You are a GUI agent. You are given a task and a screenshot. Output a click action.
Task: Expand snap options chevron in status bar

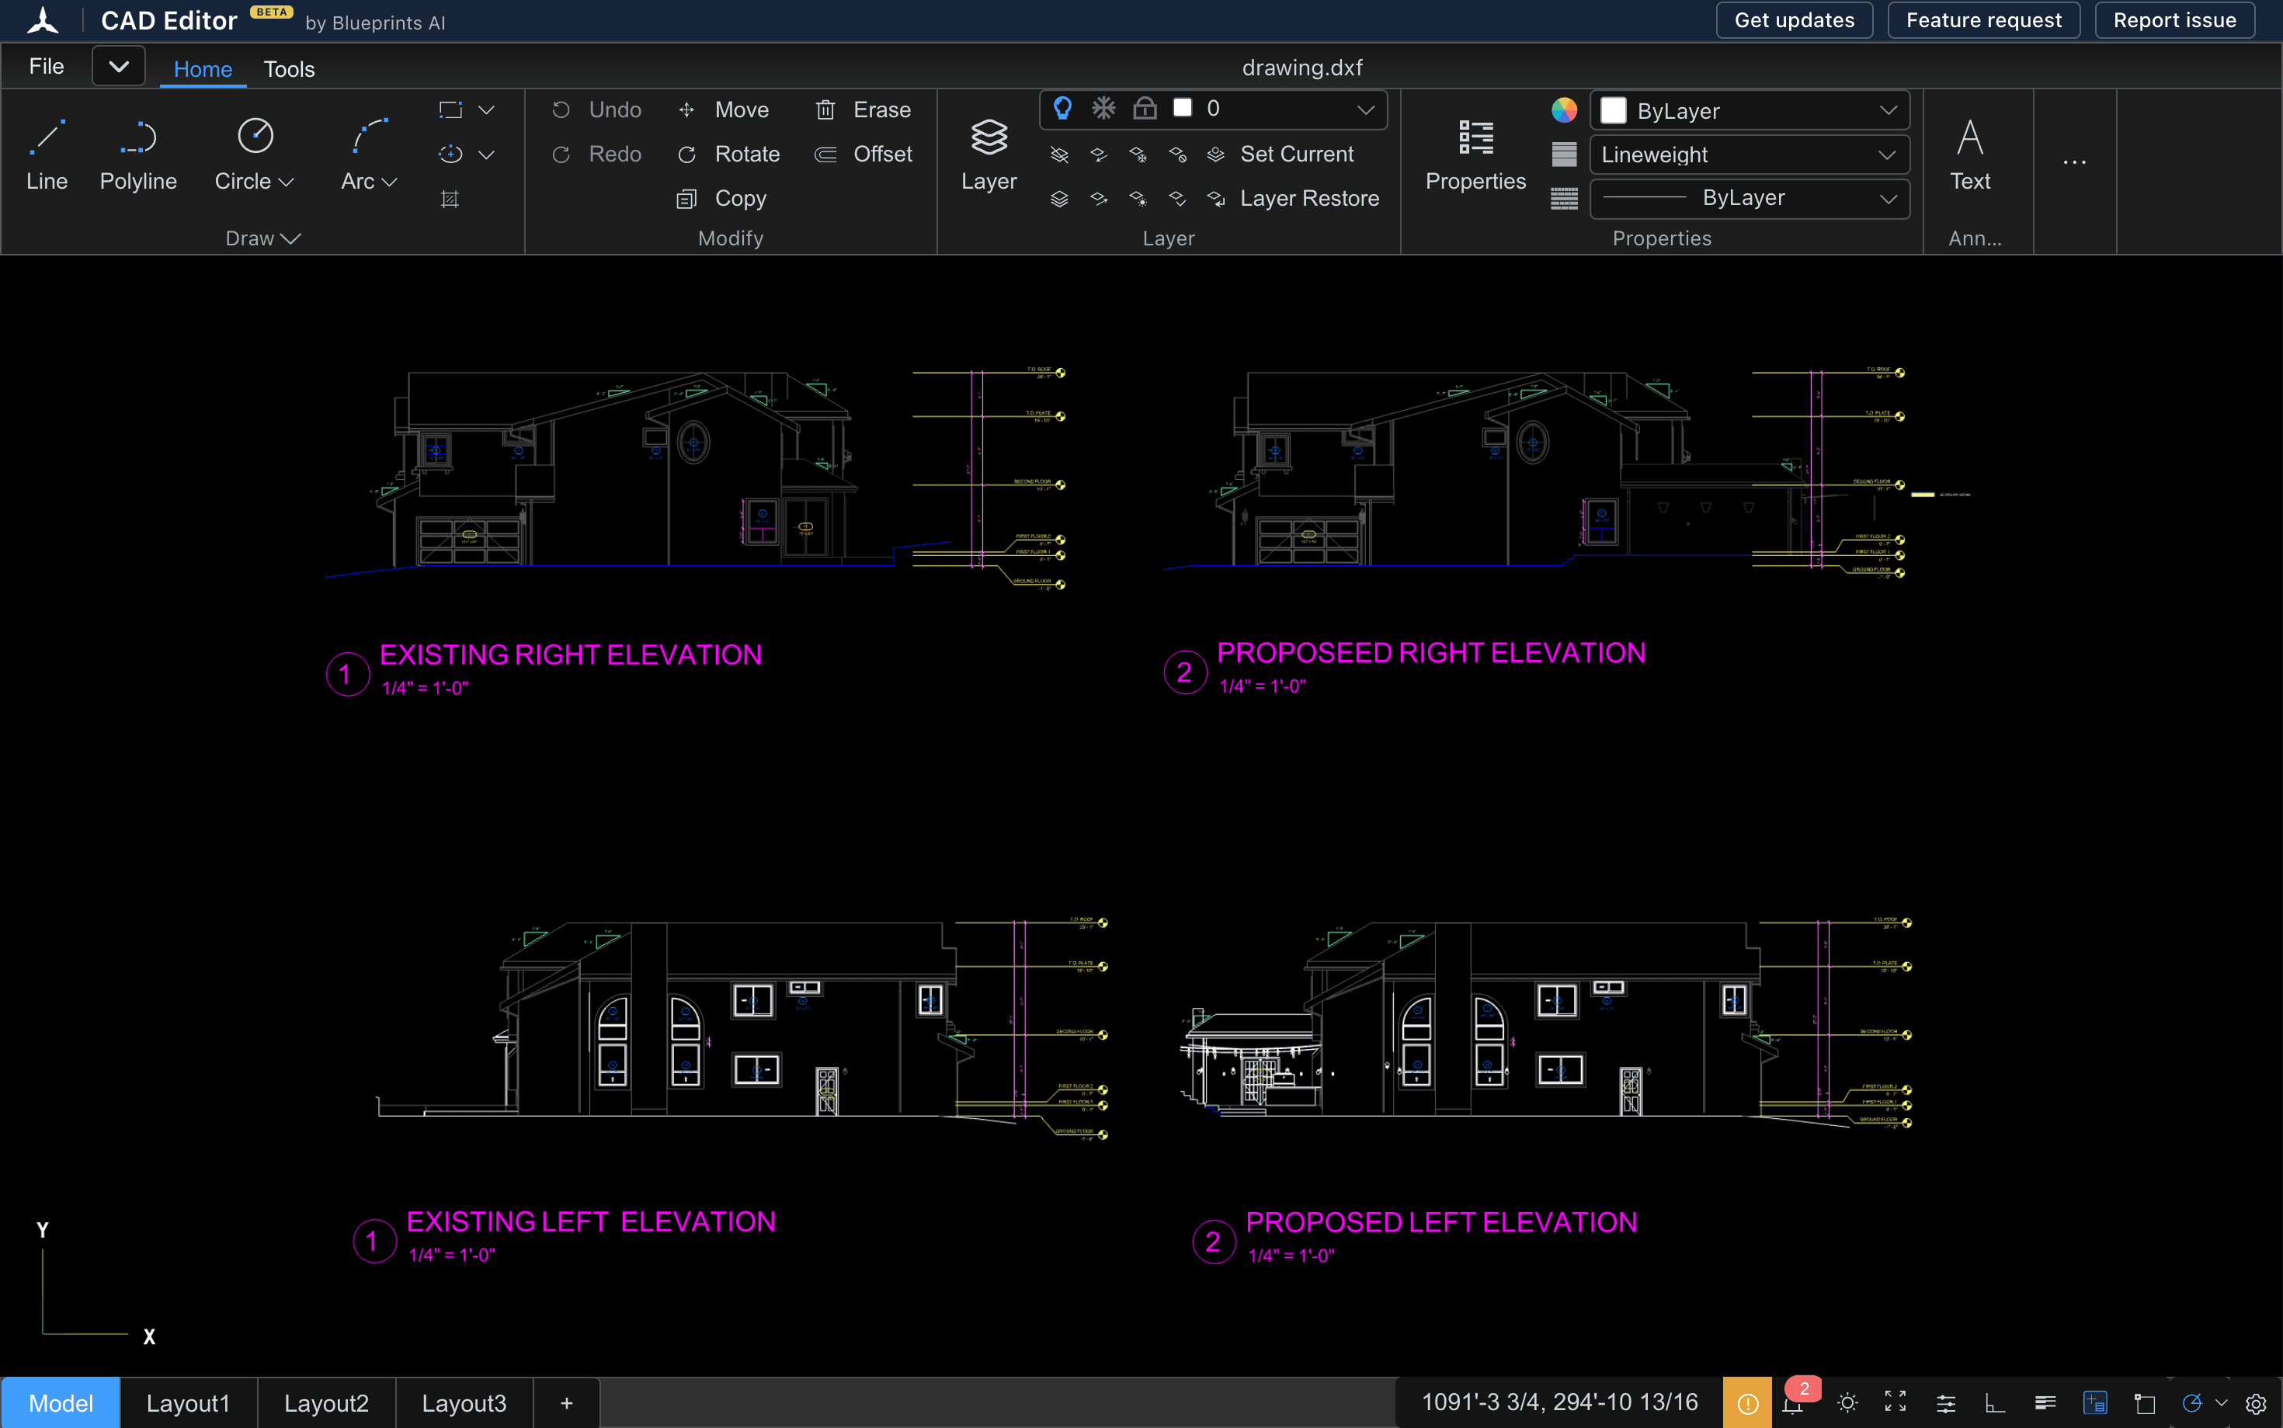2221,1403
